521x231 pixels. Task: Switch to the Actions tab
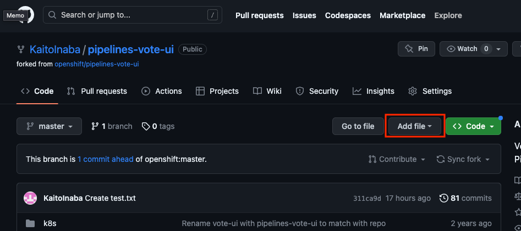(162, 91)
